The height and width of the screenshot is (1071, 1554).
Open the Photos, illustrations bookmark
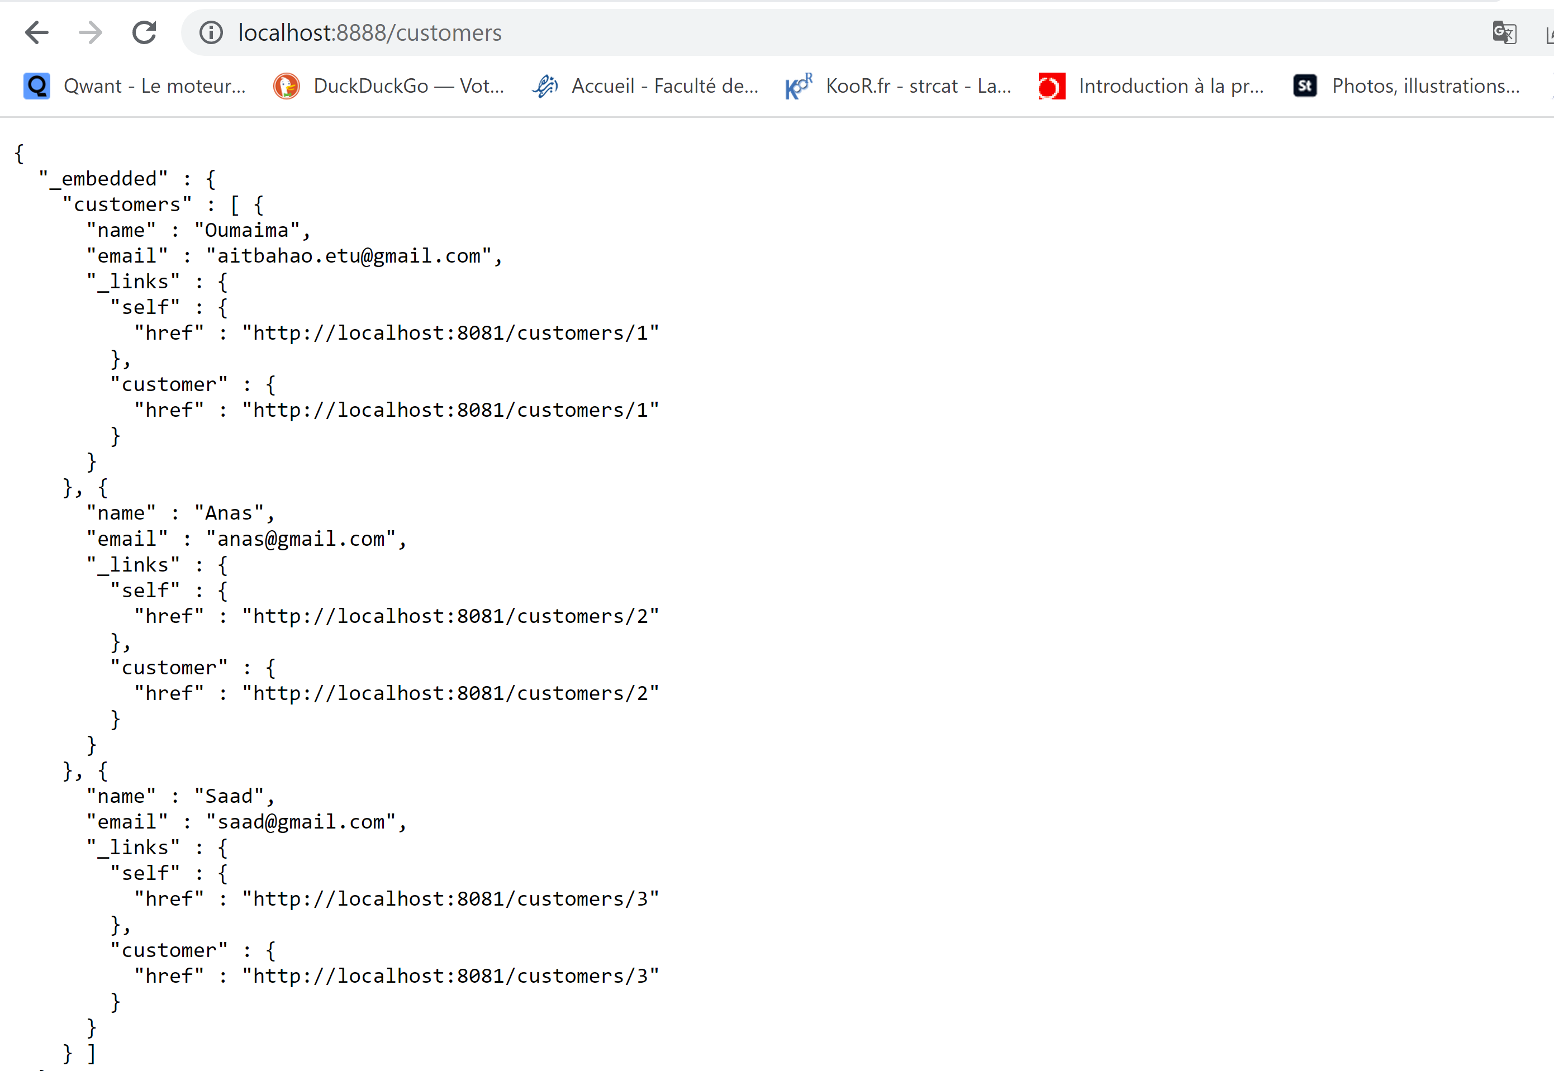(1427, 85)
